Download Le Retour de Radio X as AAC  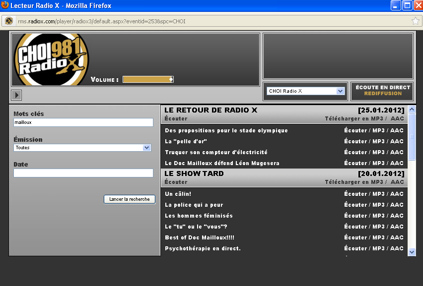click(x=397, y=118)
